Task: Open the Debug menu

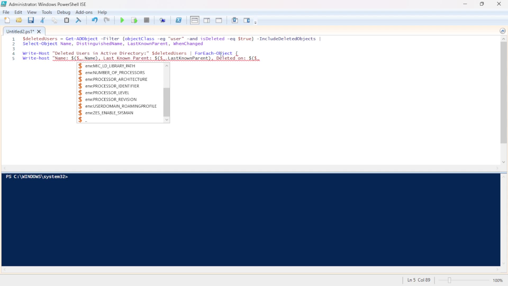Action: 63,12
